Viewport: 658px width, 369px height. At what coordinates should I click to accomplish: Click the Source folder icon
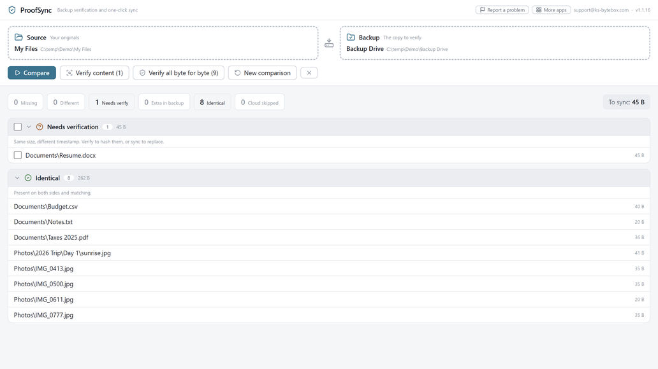[x=18, y=38]
